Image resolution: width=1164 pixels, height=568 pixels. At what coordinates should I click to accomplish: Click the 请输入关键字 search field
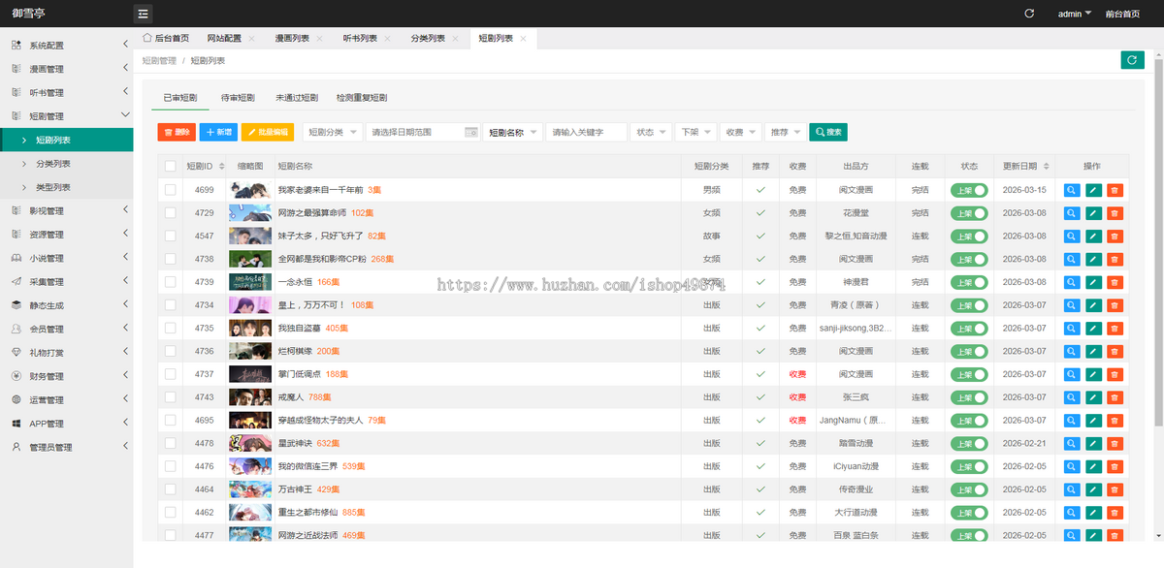pos(586,132)
